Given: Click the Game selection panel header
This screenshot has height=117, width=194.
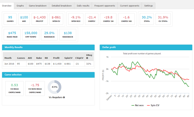Looking at the screenshot, I should click(48, 75).
